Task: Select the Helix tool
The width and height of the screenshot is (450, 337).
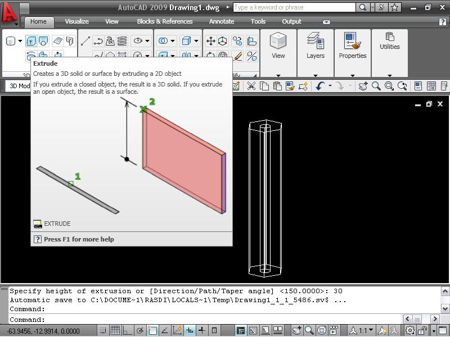Action: tap(122, 41)
